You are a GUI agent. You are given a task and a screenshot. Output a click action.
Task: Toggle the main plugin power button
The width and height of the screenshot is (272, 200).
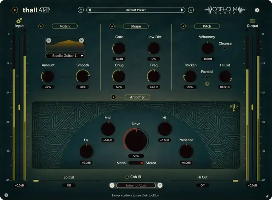pos(15,10)
